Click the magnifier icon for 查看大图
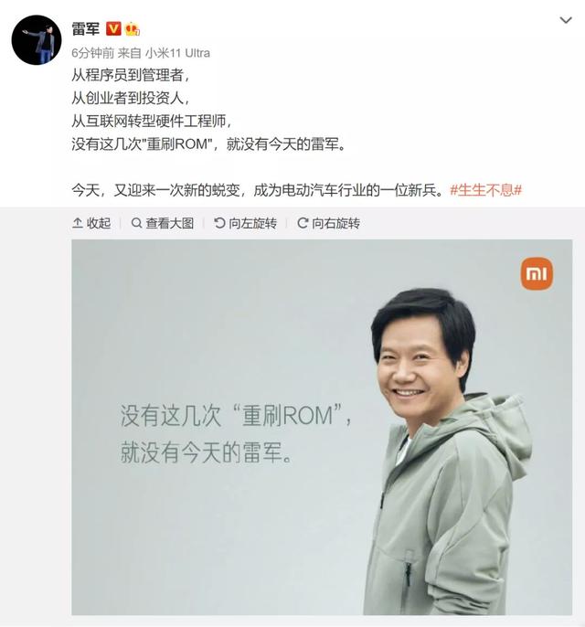The image size is (585, 627). tap(137, 223)
